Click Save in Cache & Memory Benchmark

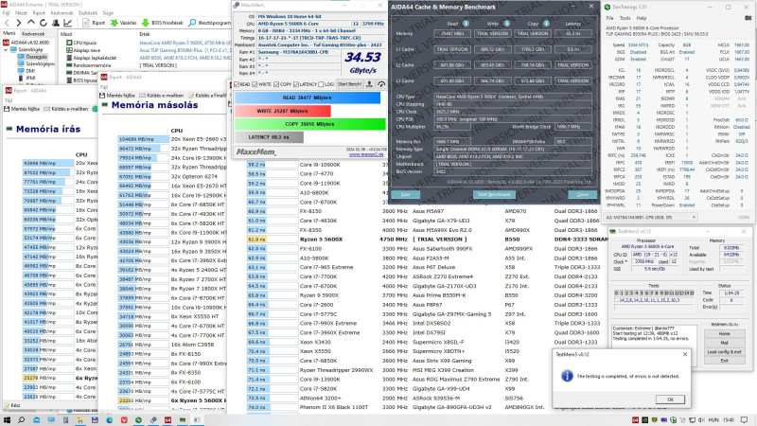tap(406, 194)
